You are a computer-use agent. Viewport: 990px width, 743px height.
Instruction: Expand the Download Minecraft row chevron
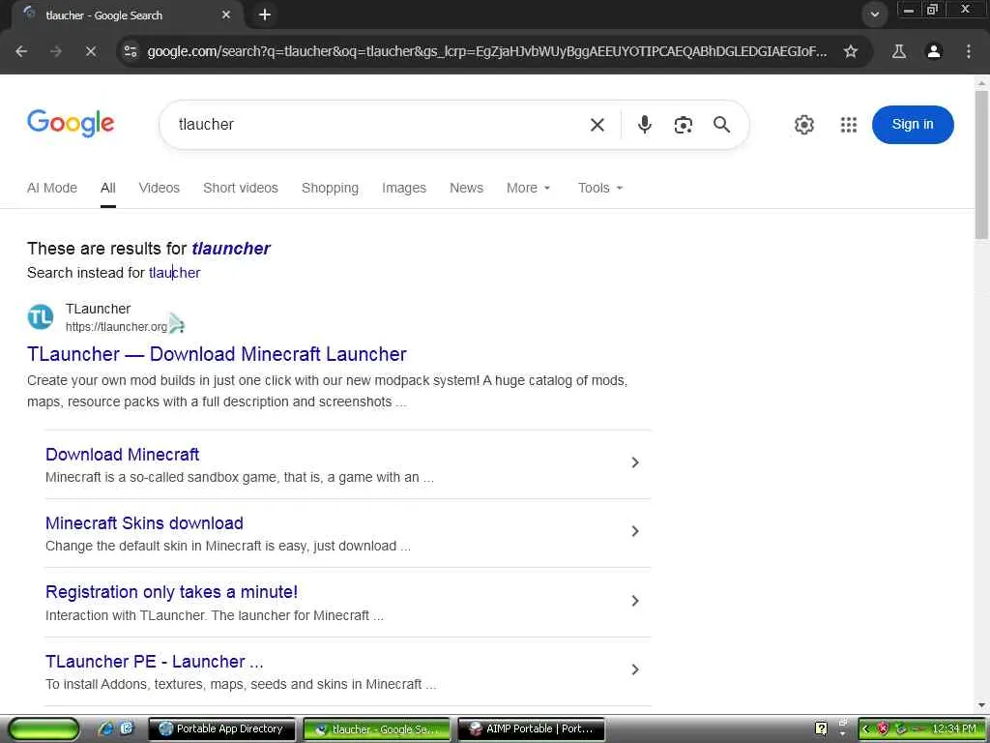click(x=635, y=462)
